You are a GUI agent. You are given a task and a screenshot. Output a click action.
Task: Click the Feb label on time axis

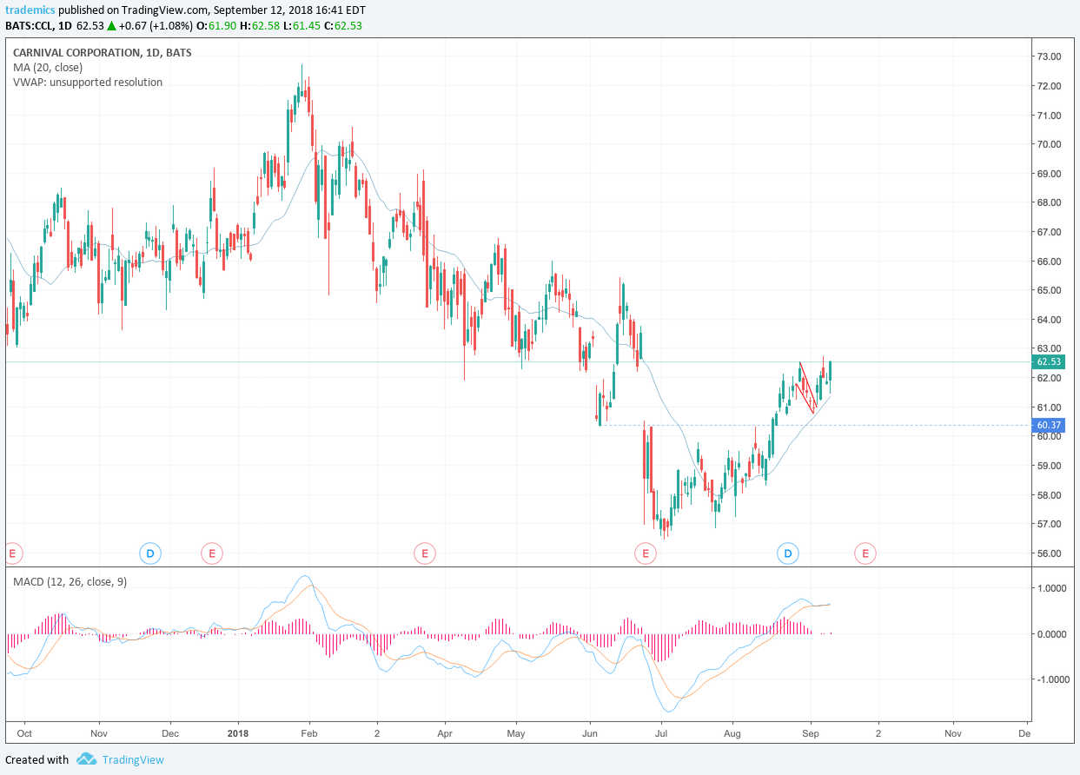(x=310, y=733)
